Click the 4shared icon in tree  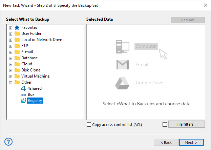click(x=23, y=88)
